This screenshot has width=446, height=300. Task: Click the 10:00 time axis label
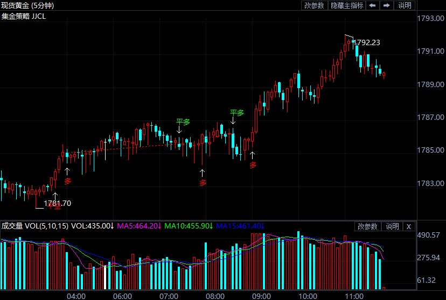pyautogui.click(x=308, y=296)
